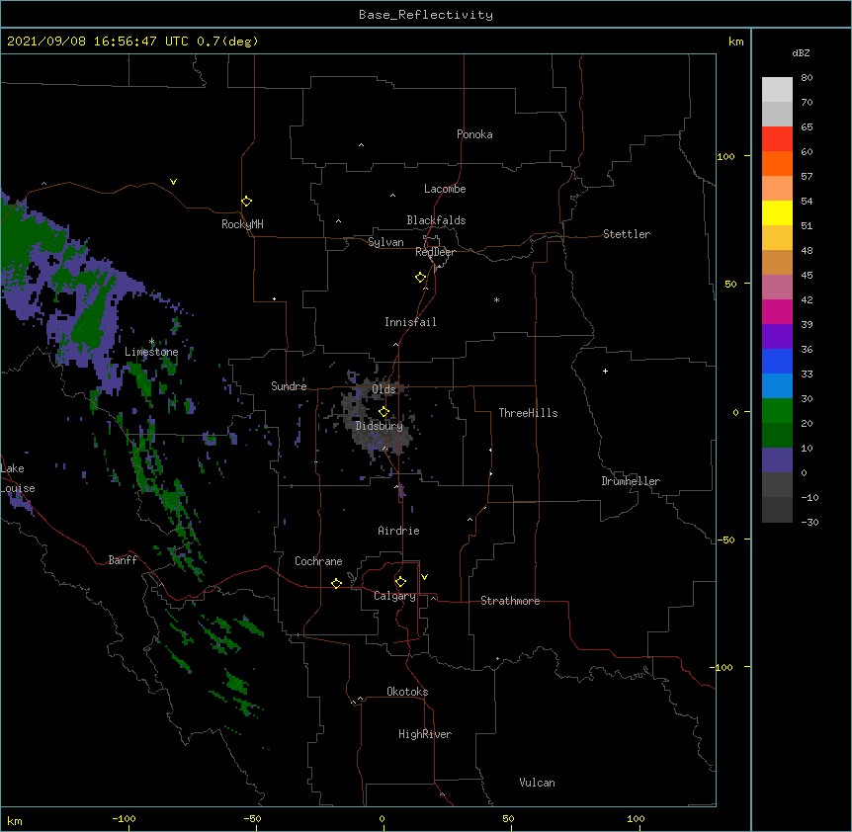Screen dimensions: 852x832
Task: Click the ThreeHills label
Action: (528, 413)
